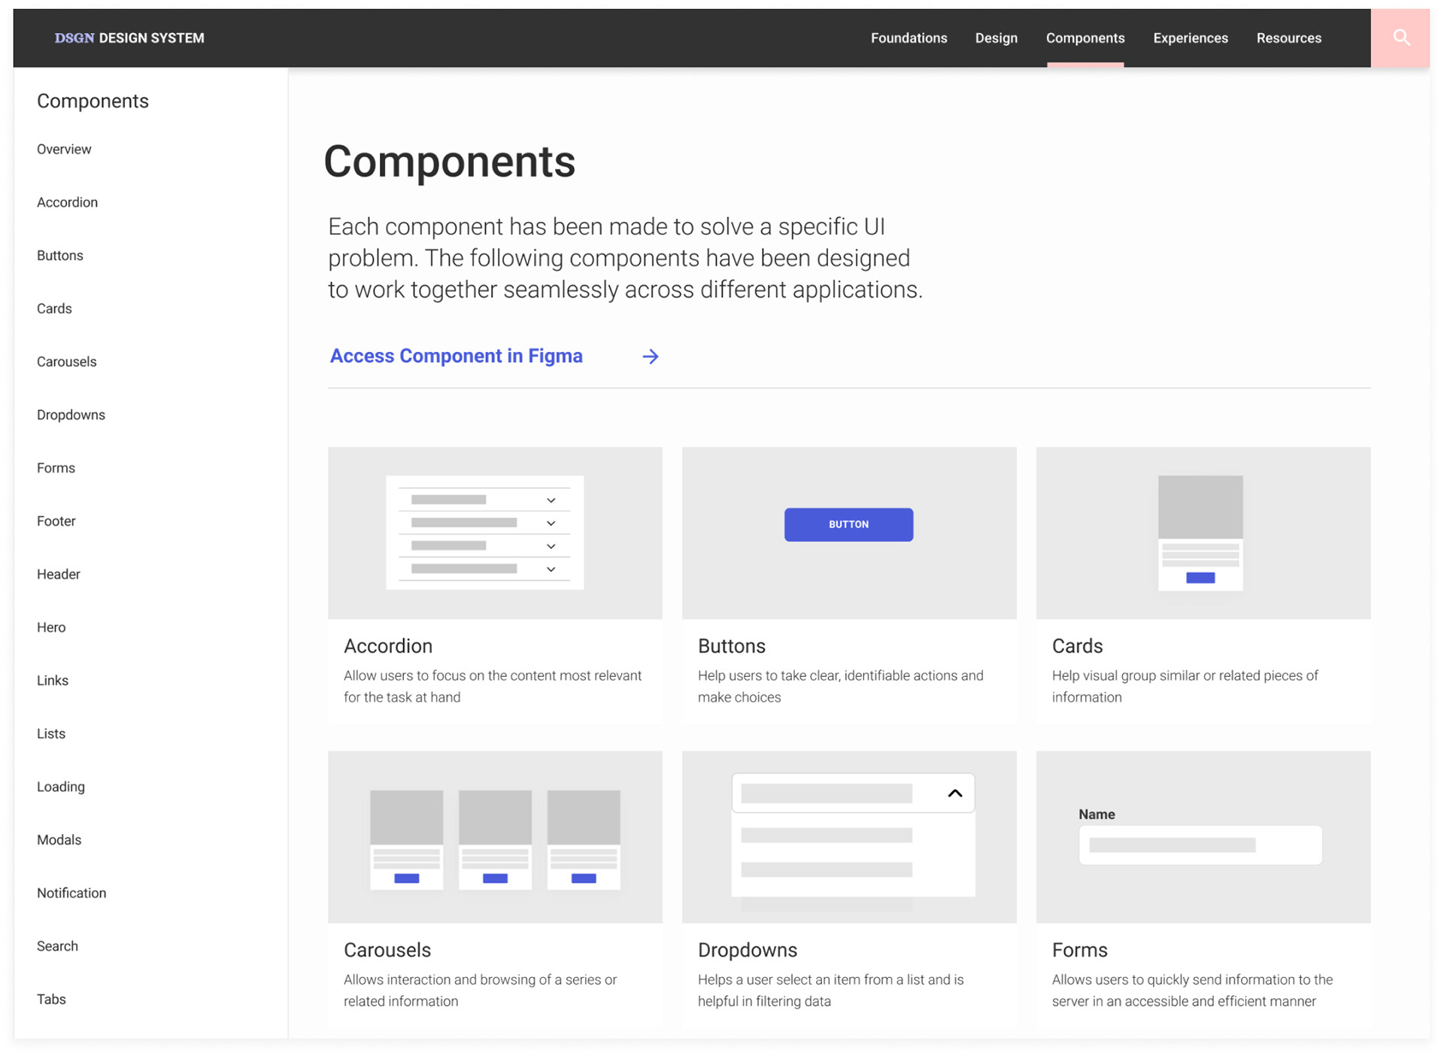The image size is (1444, 1056).
Task: Click the DSGN Design System logo
Action: [x=129, y=38]
